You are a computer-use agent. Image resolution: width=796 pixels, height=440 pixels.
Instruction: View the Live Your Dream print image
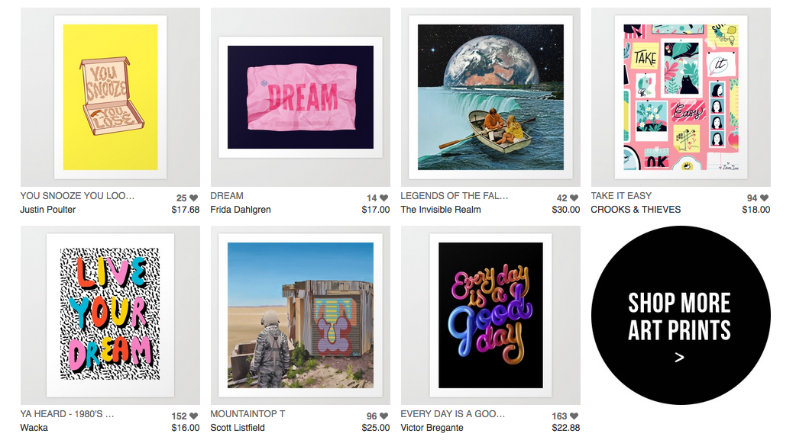110,315
